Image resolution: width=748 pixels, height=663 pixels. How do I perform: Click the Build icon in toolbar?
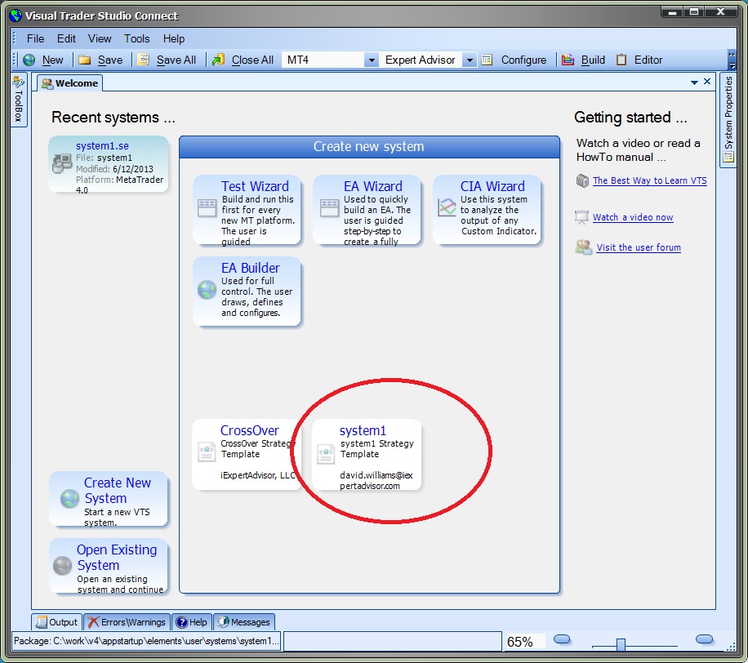[x=568, y=60]
